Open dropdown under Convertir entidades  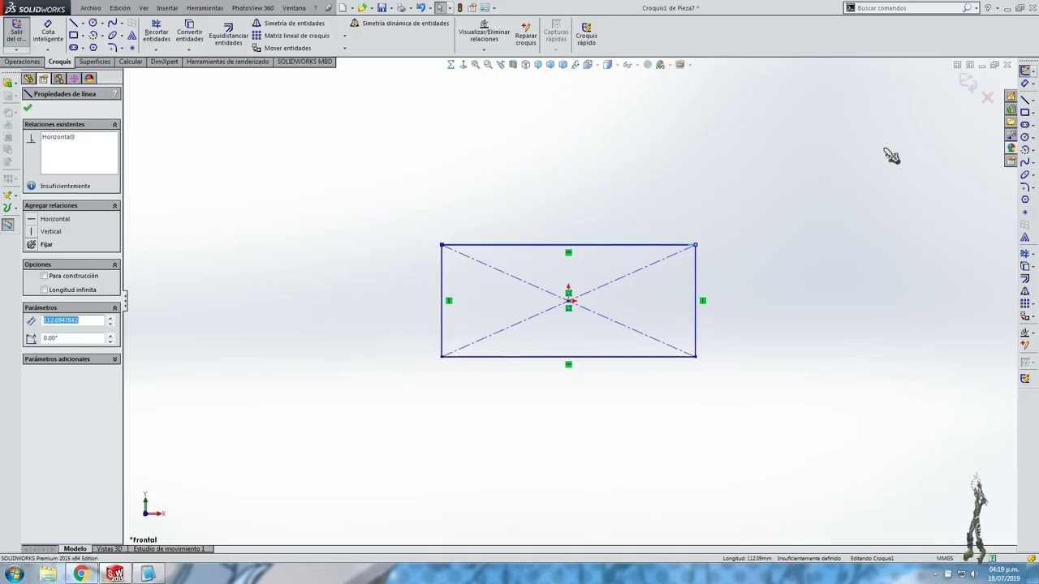[x=189, y=49]
